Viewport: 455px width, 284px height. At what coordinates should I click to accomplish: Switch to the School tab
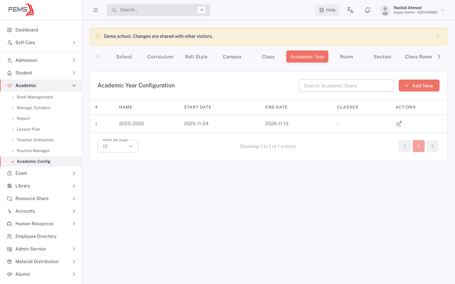(x=124, y=57)
